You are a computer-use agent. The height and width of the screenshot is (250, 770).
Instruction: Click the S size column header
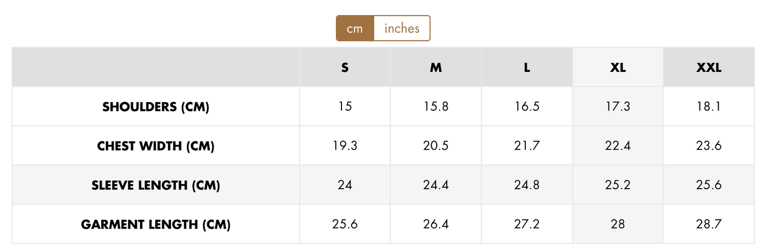(x=345, y=67)
